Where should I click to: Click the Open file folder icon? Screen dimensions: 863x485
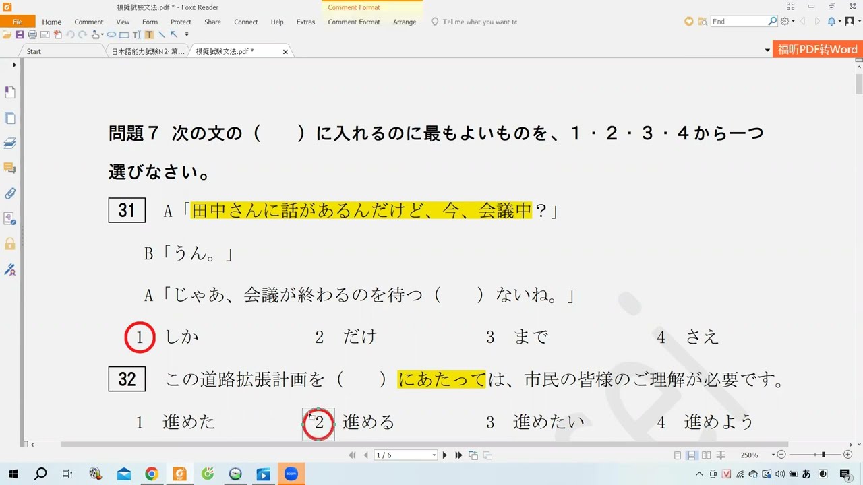tap(7, 34)
